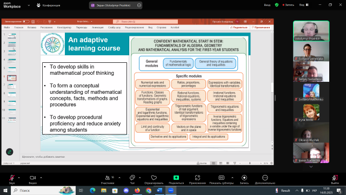Expand audio options arrow beside microphone
Image resolution: width=346 pixels, height=195 pixels.
(19, 178)
